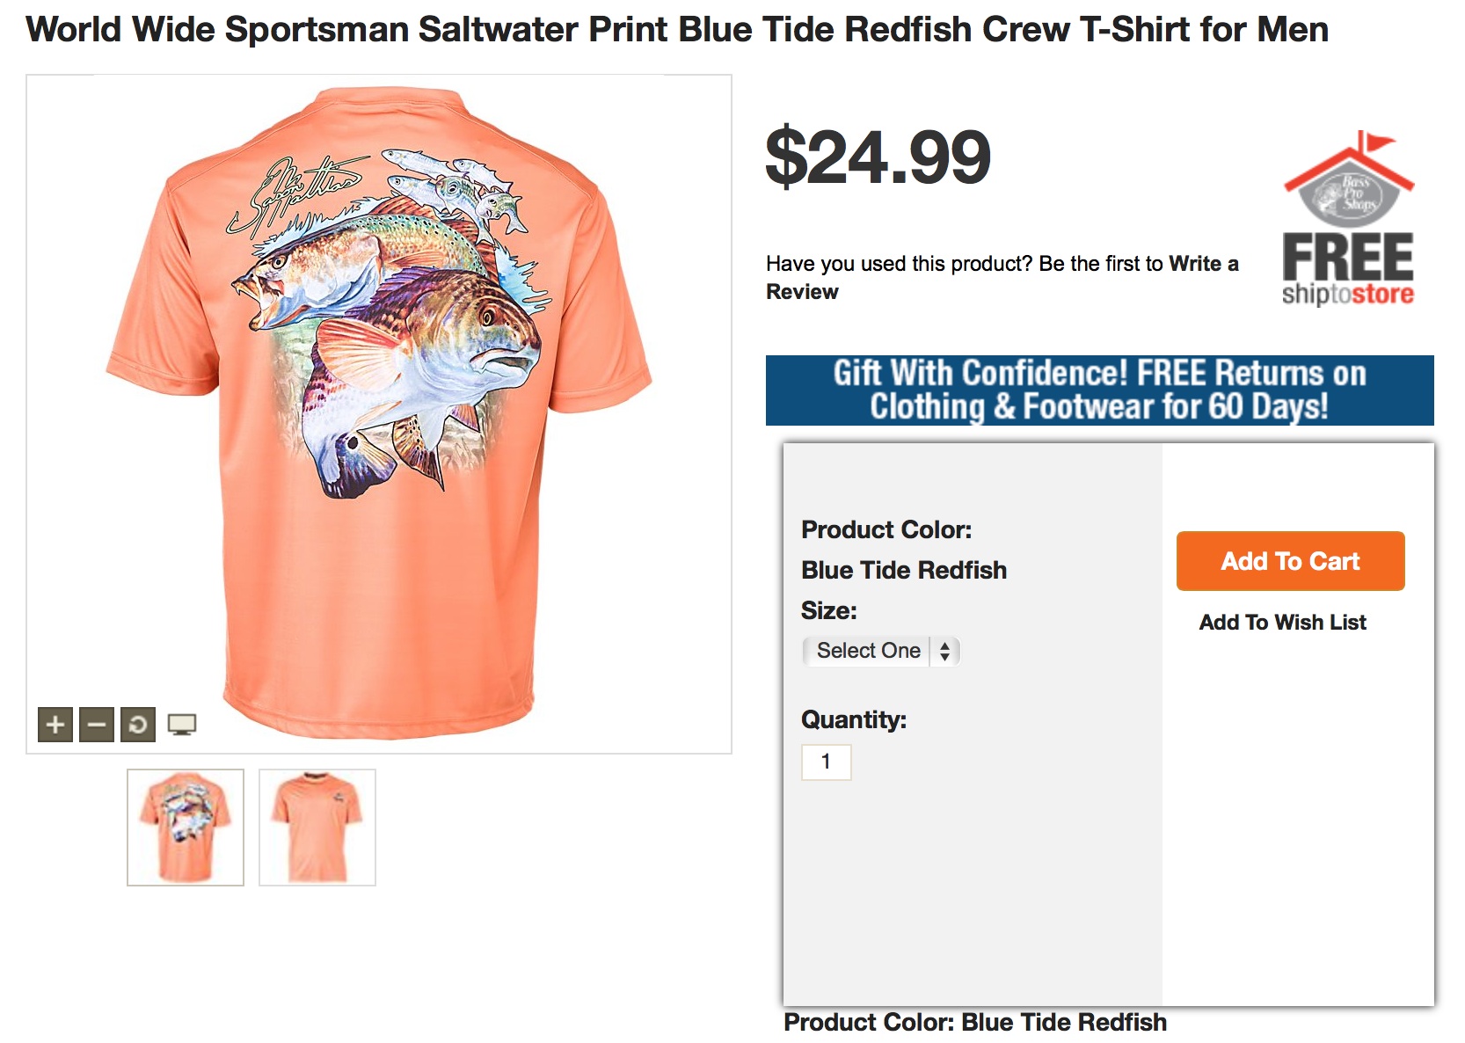Open the Size Select One dropdown
This screenshot has height=1043, width=1465.
pyautogui.click(x=881, y=651)
